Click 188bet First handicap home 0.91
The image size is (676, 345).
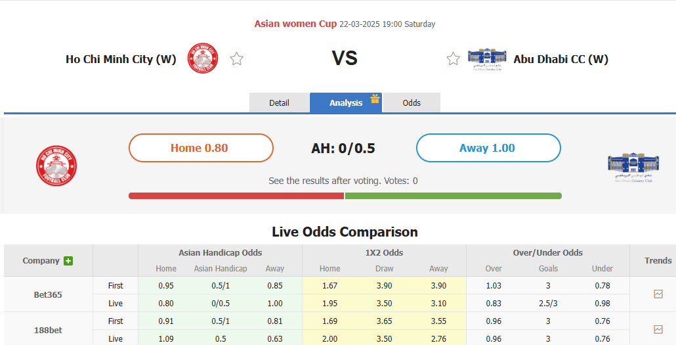[x=166, y=321]
